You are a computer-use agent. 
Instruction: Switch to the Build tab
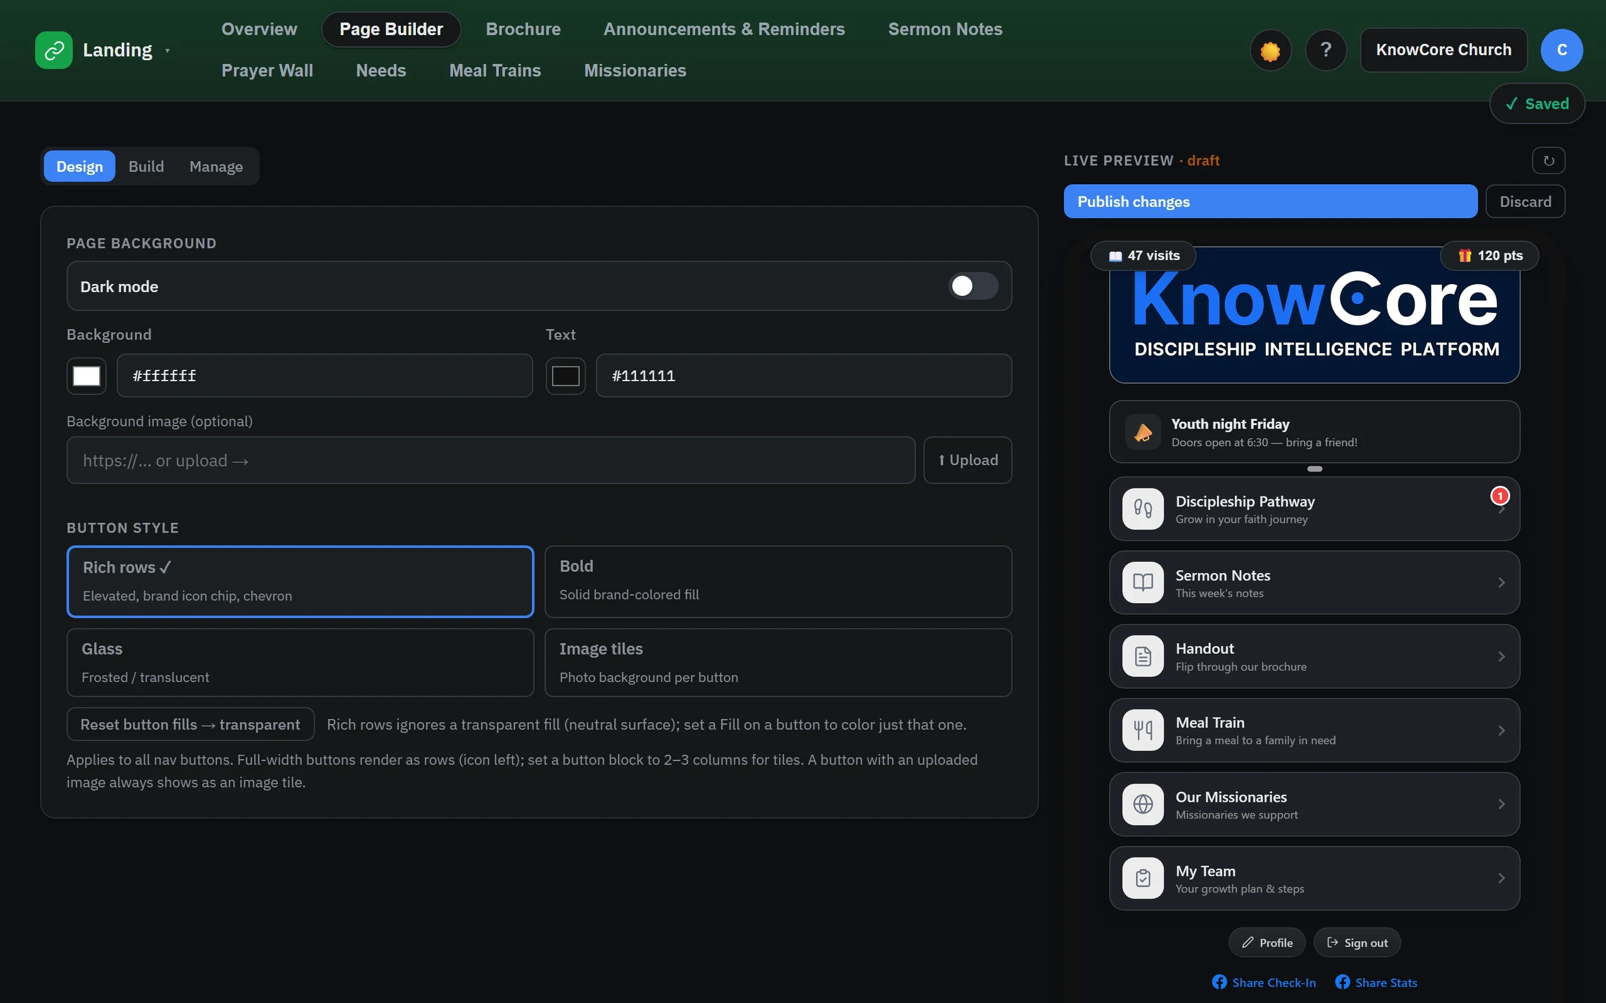(x=146, y=166)
